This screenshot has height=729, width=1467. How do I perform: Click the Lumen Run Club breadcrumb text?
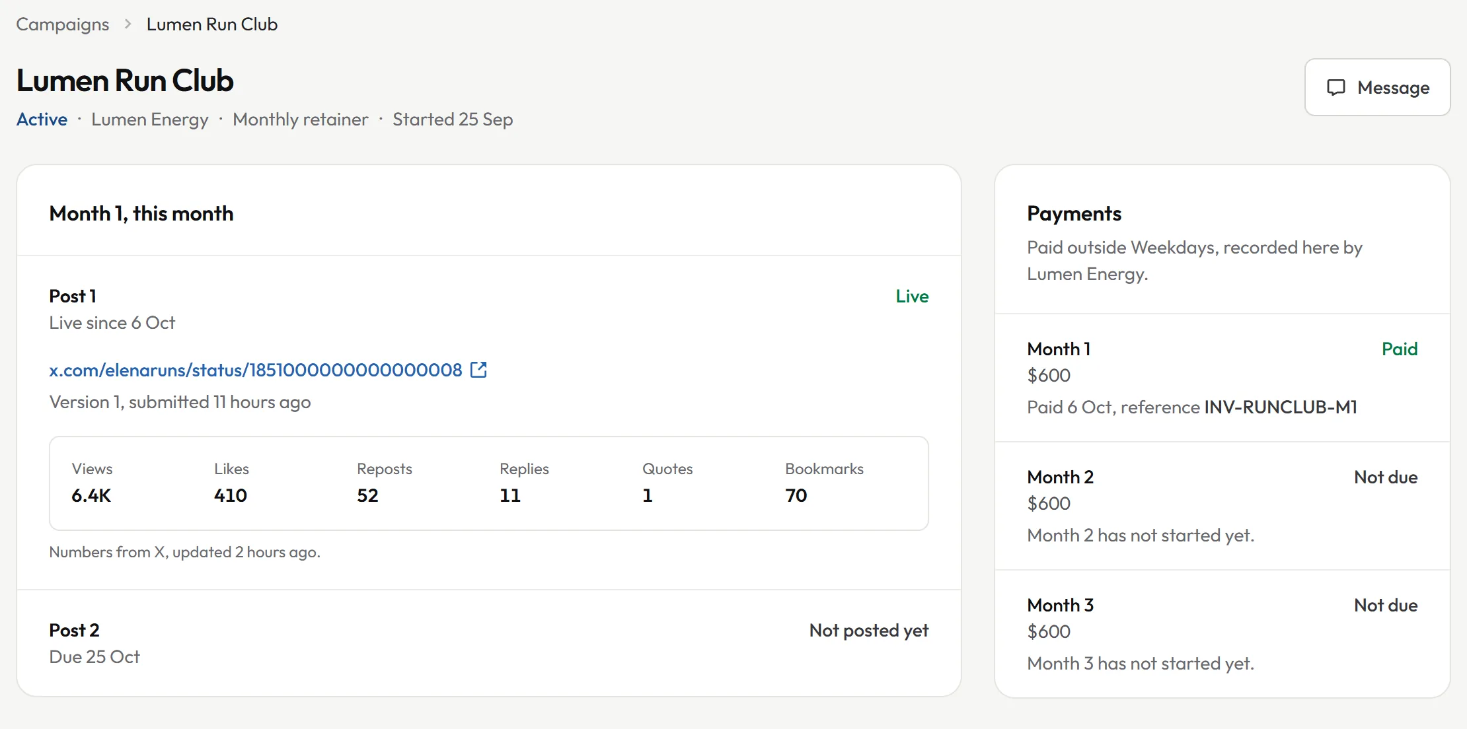212,24
